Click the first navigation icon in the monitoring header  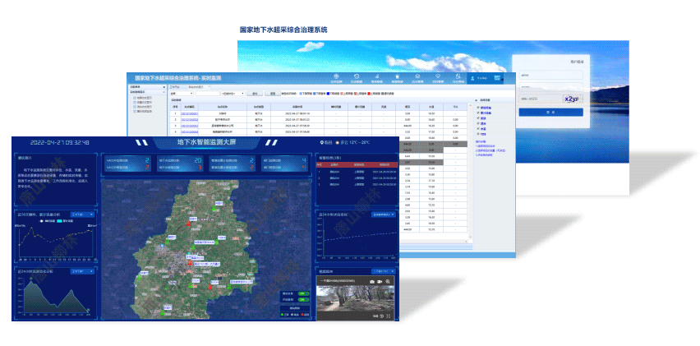click(336, 77)
